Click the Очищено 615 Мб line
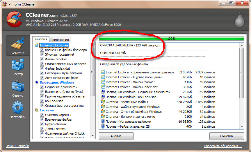The height and width of the screenshot is (152, 251). pyautogui.click(x=113, y=53)
